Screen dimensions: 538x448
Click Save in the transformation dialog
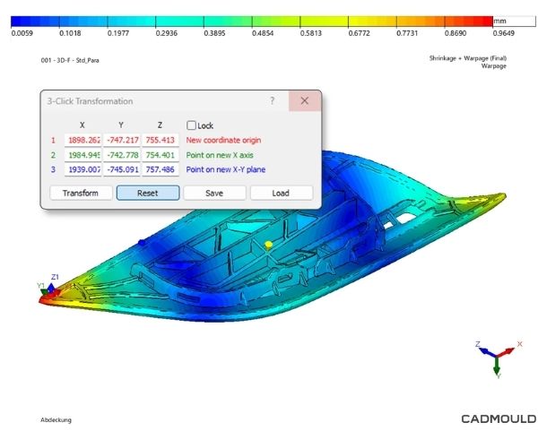pyautogui.click(x=214, y=193)
